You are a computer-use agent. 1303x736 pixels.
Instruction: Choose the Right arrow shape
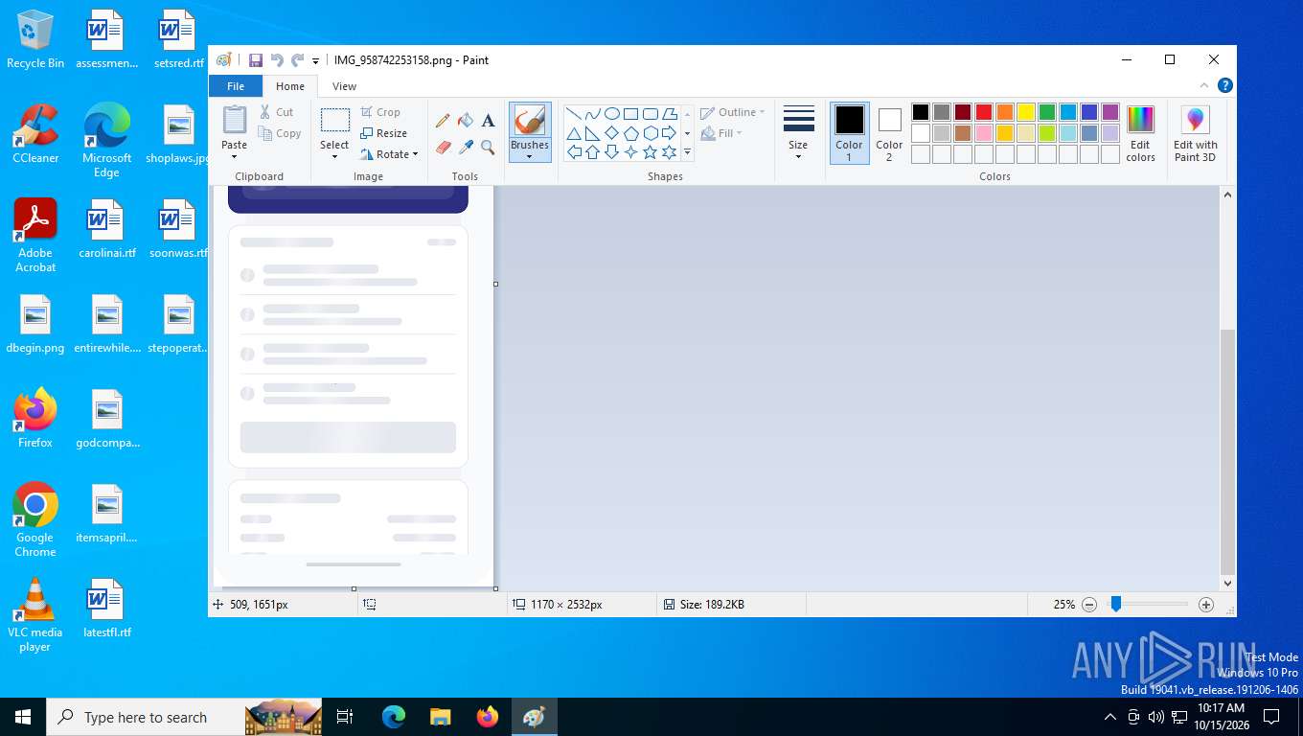pos(670,133)
